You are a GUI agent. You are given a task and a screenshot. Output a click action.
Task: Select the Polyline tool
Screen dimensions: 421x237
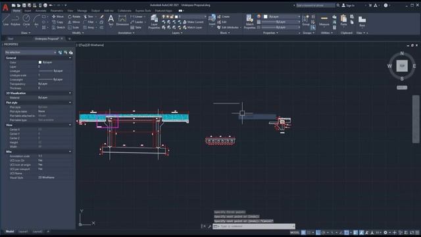tap(15, 20)
